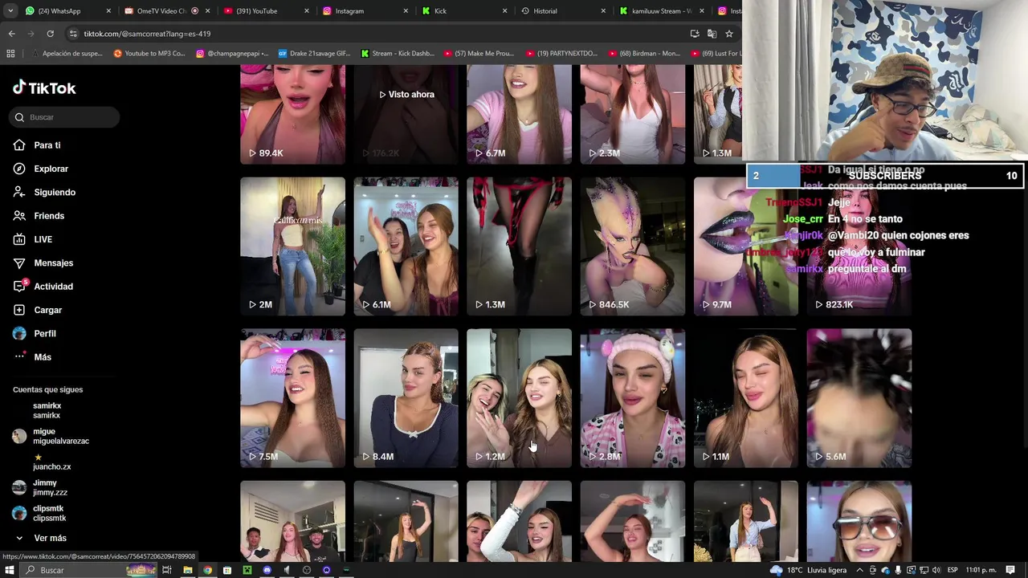The height and width of the screenshot is (578, 1028).
Task: Open the video with 5.6M views
Action: point(859,398)
